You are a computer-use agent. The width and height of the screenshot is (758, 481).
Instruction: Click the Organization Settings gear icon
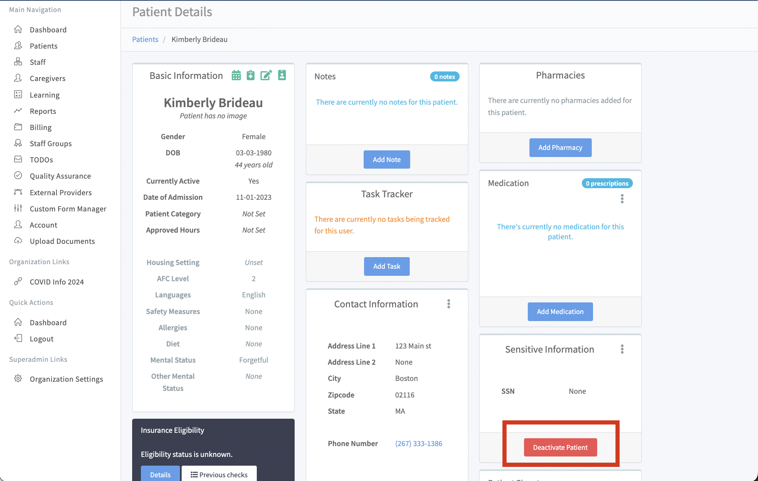(18, 379)
